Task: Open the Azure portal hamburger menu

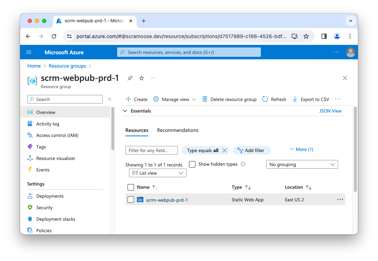Action: point(29,52)
